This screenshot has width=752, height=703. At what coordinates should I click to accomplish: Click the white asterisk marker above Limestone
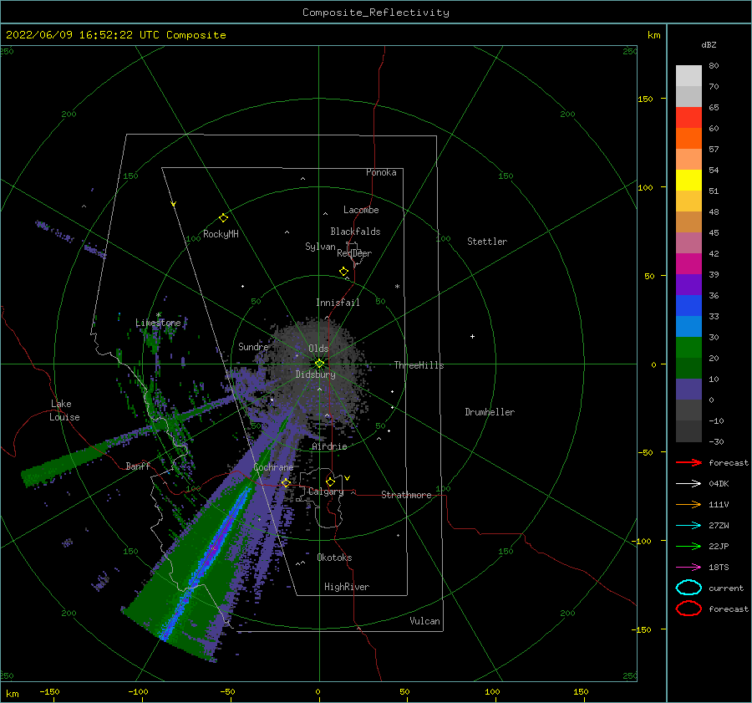(158, 315)
